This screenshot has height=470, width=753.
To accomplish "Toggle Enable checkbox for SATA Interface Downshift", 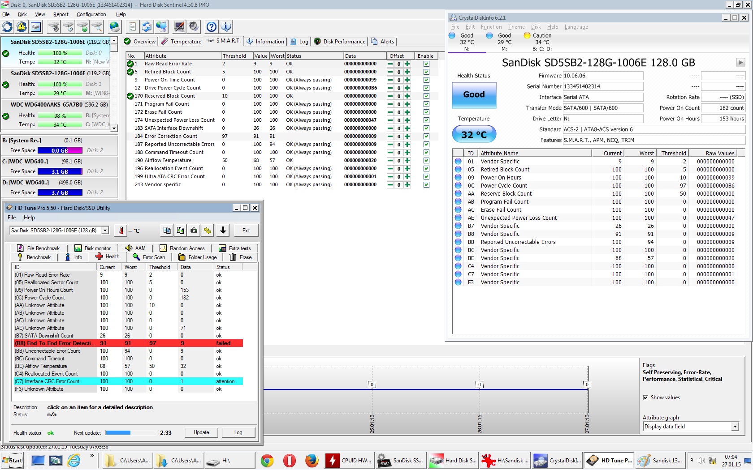I will (x=426, y=128).
